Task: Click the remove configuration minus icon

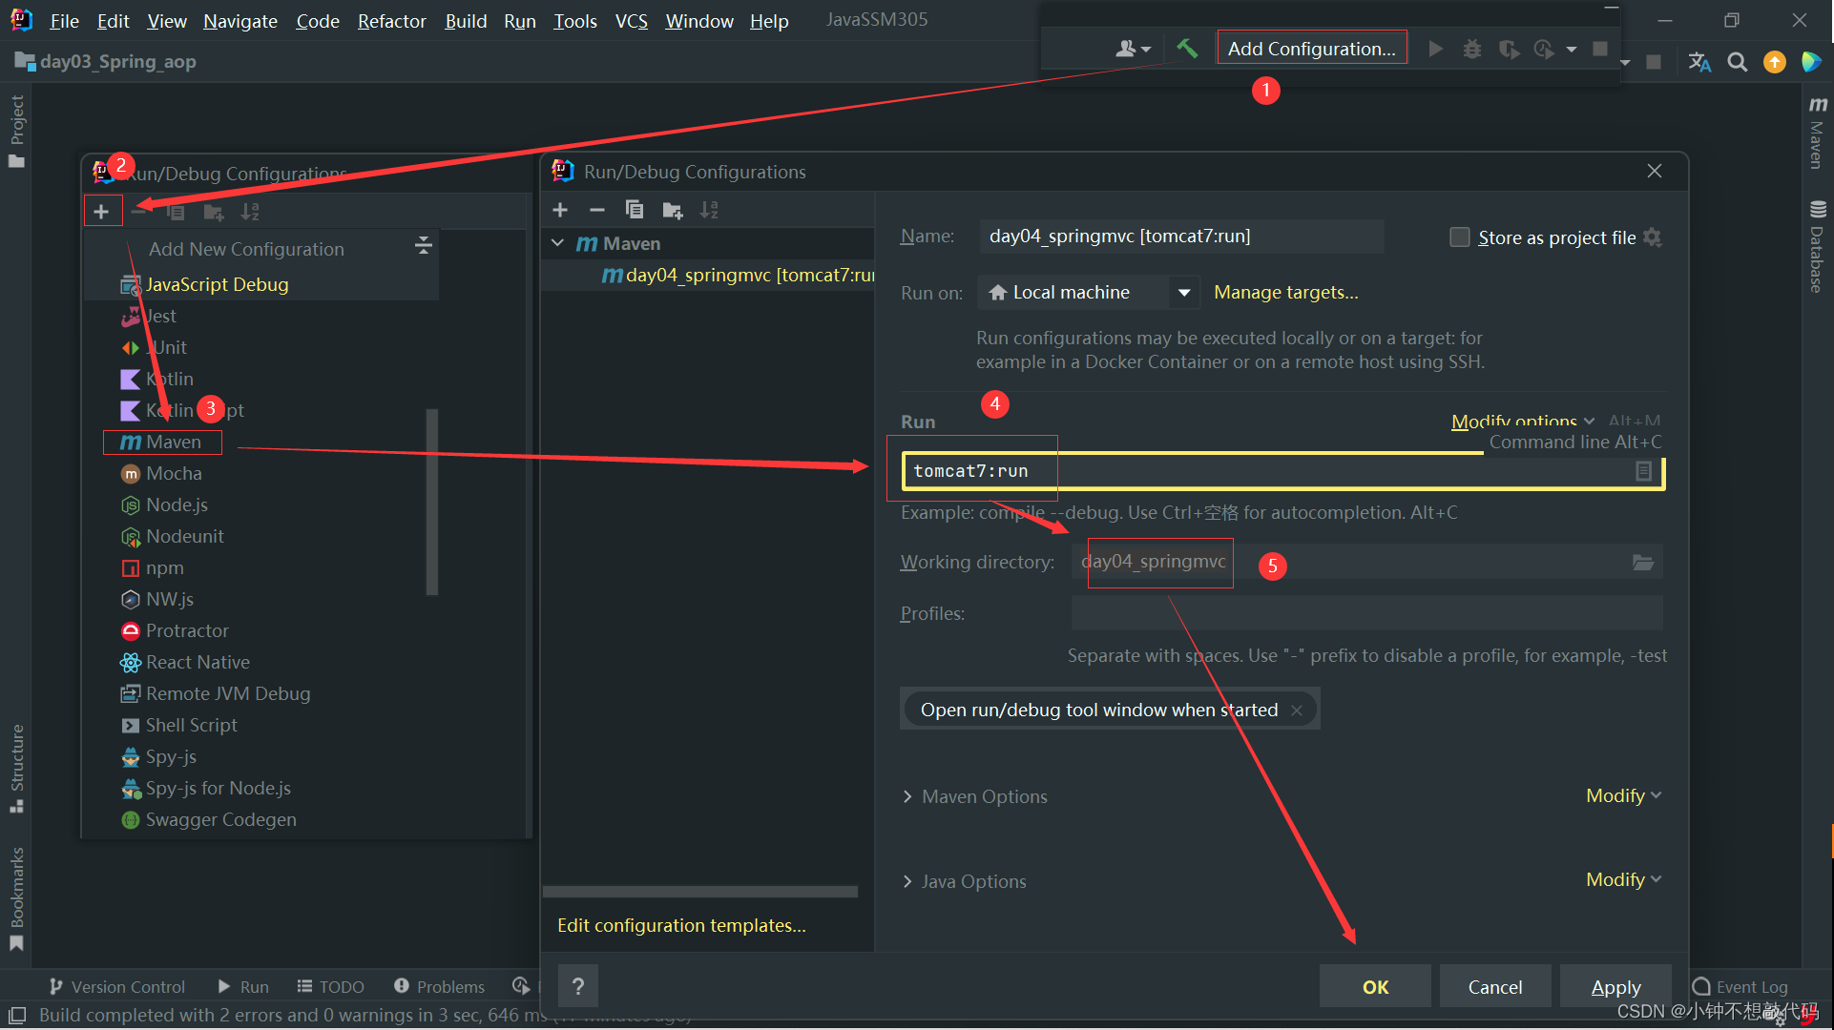Action: (597, 210)
